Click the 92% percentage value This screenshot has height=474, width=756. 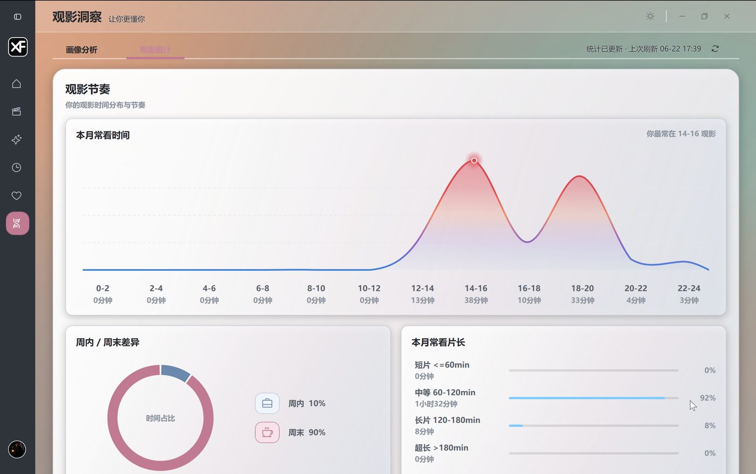[707, 398]
